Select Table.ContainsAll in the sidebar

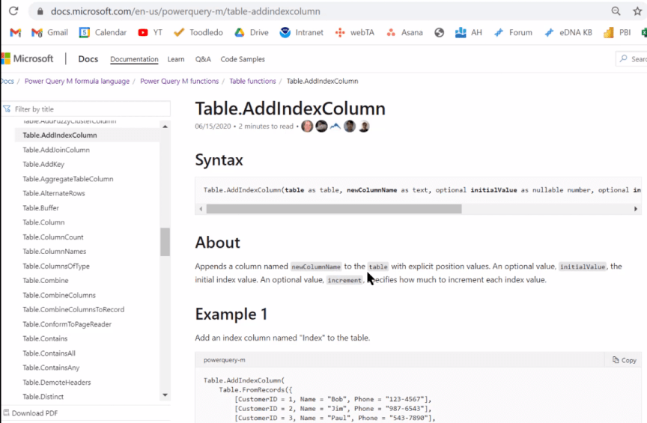[49, 353]
